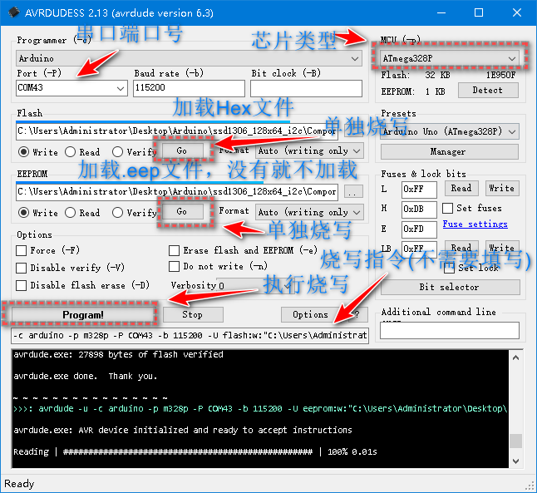Open the Flash Format dropdown
Image resolution: width=537 pixels, height=493 pixels.
[x=309, y=150]
